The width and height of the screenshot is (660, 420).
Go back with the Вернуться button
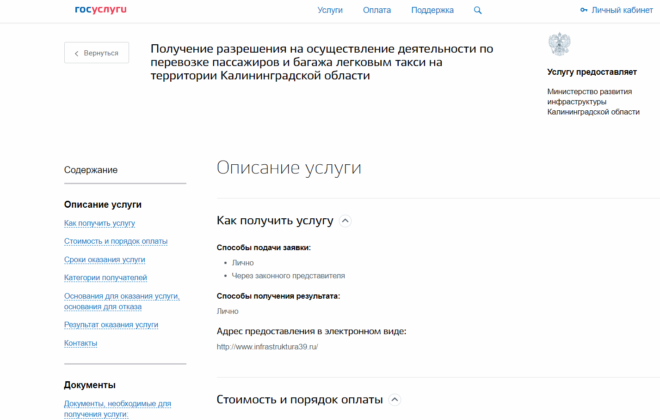tap(97, 53)
